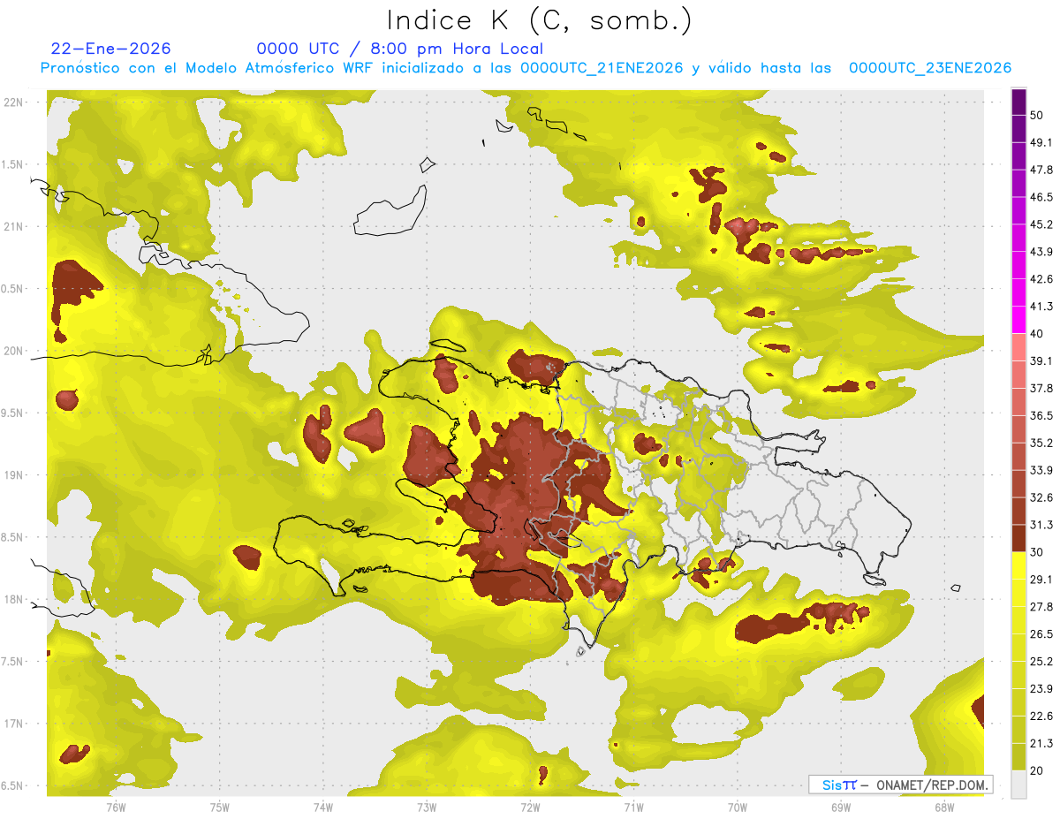Click the "72W" longitude label
The height and width of the screenshot is (819, 1060).
[530, 807]
